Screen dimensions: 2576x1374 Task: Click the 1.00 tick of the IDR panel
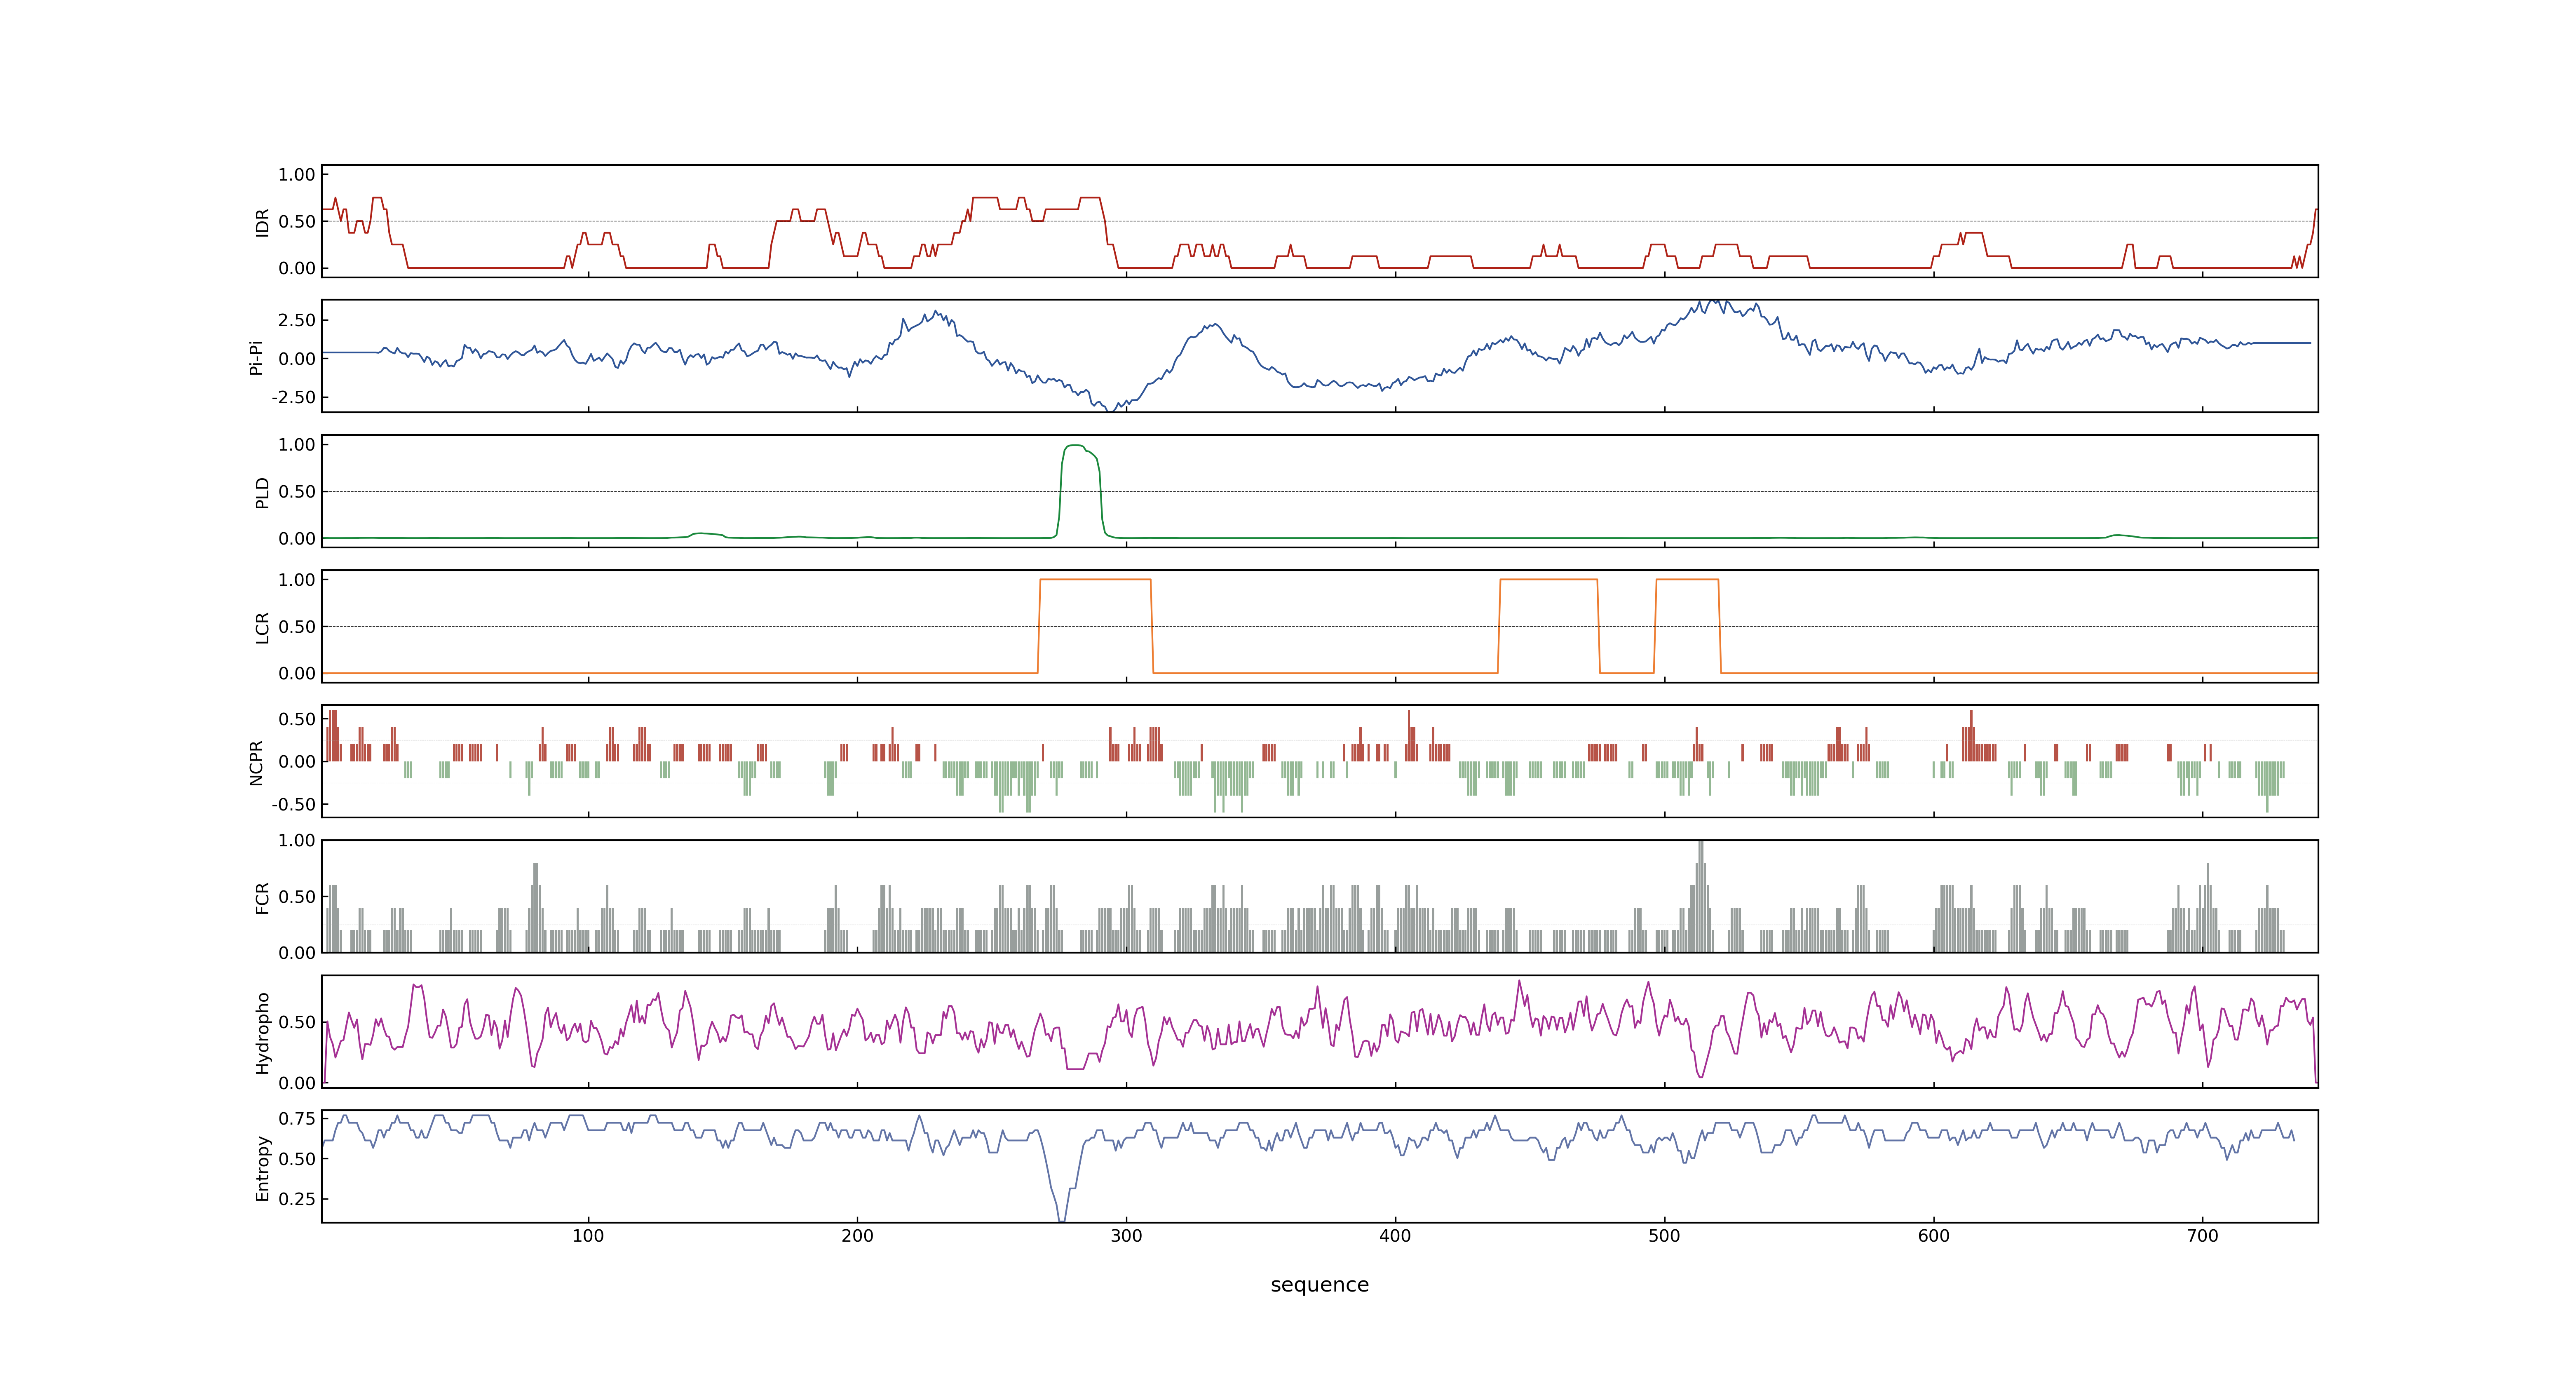point(297,175)
